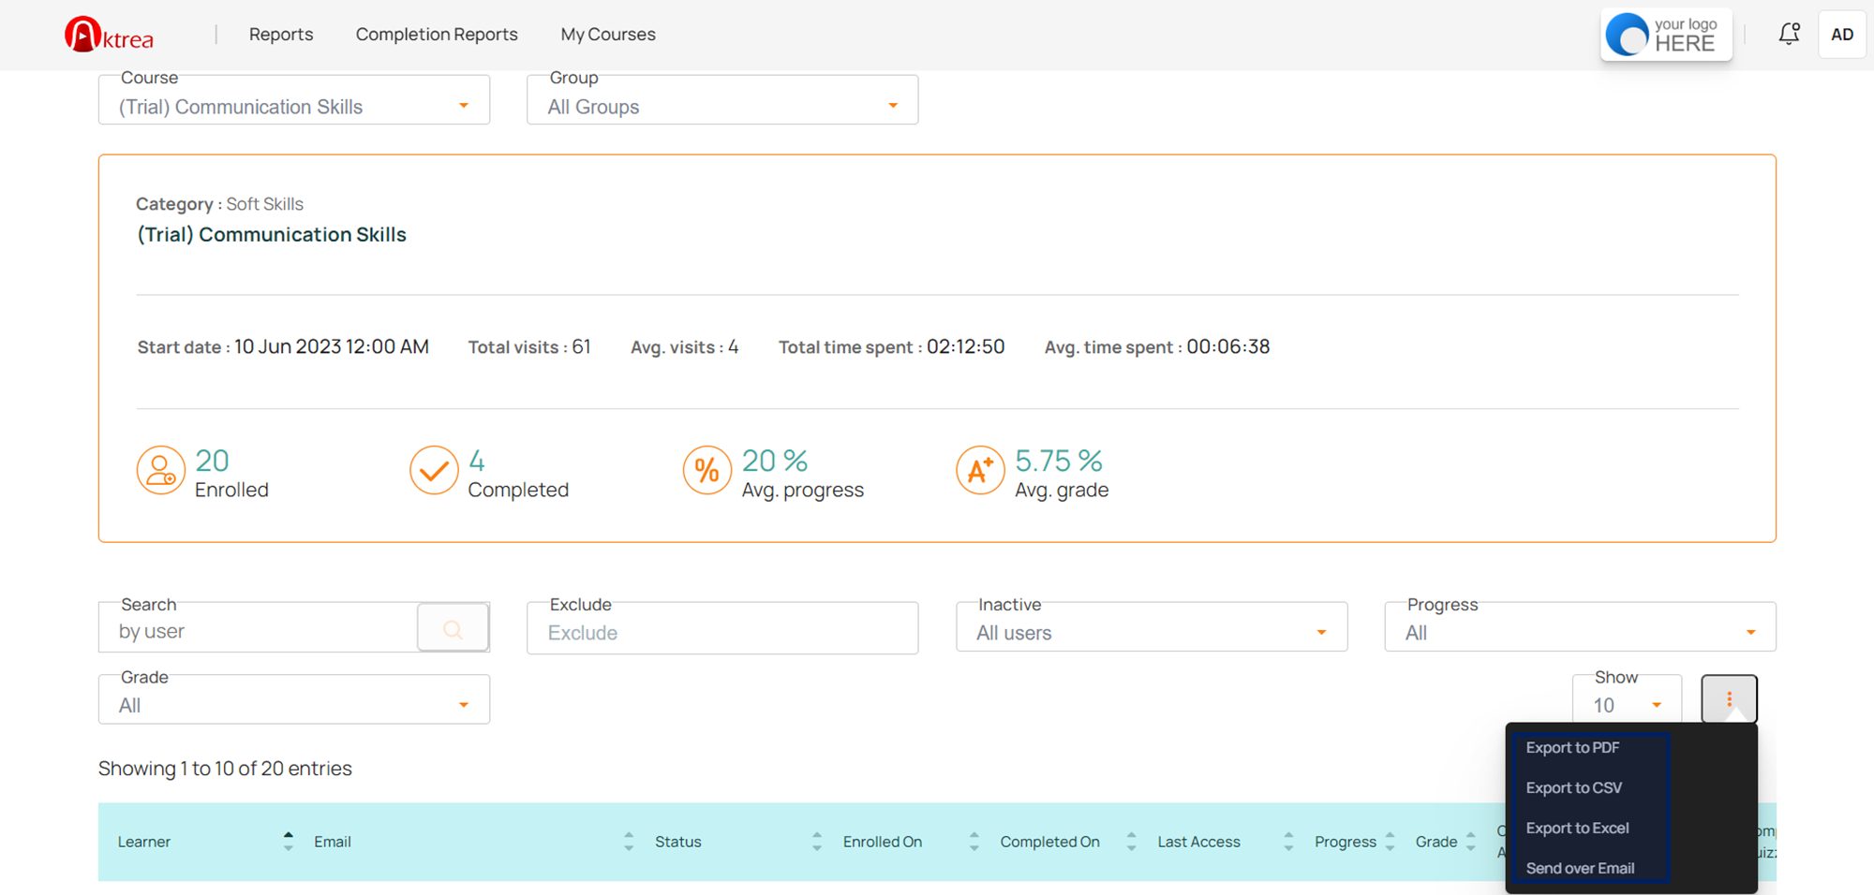This screenshot has height=895, width=1874.
Task: Click the Learner column header
Action: point(144,842)
